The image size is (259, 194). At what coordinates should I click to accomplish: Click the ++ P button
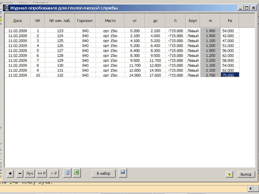41,173
